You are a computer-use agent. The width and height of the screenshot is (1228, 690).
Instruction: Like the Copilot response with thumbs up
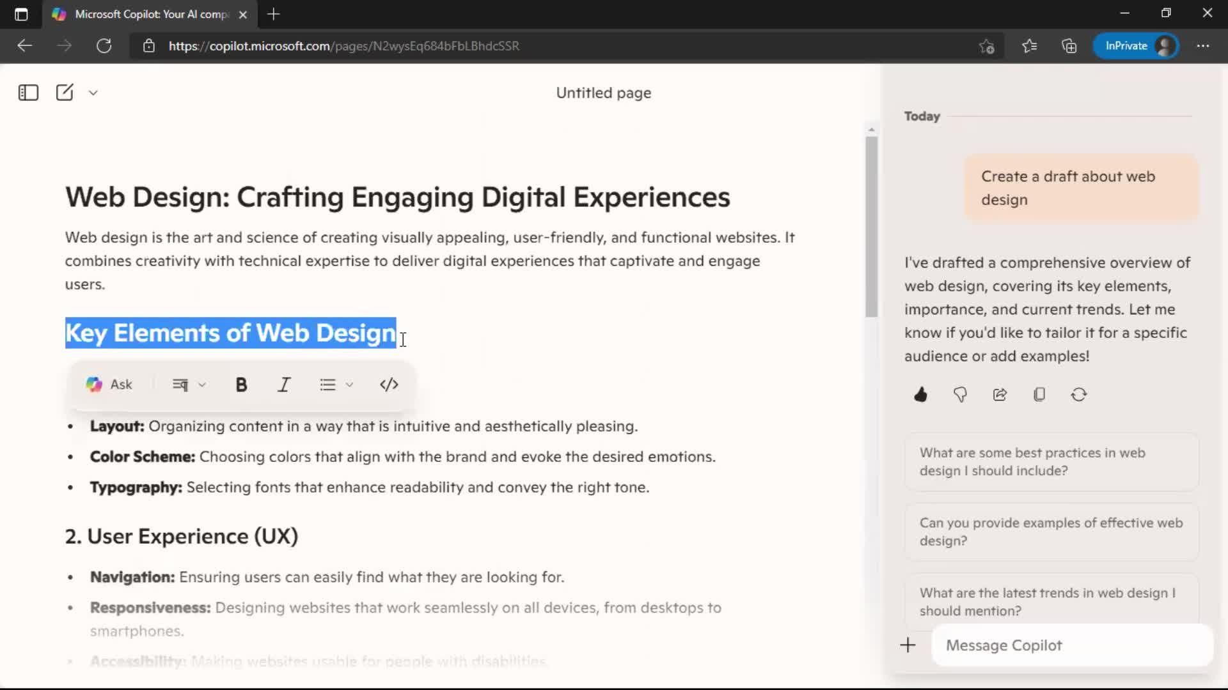coord(921,395)
